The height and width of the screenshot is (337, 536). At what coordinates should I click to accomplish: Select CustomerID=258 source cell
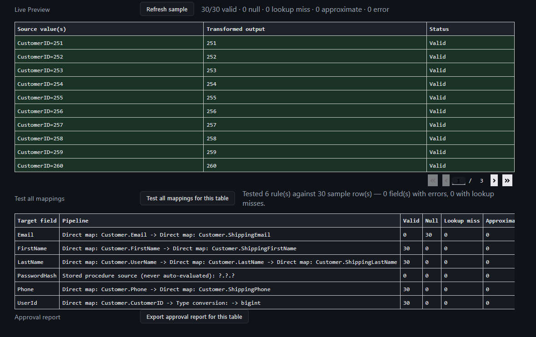pyautogui.click(x=109, y=139)
